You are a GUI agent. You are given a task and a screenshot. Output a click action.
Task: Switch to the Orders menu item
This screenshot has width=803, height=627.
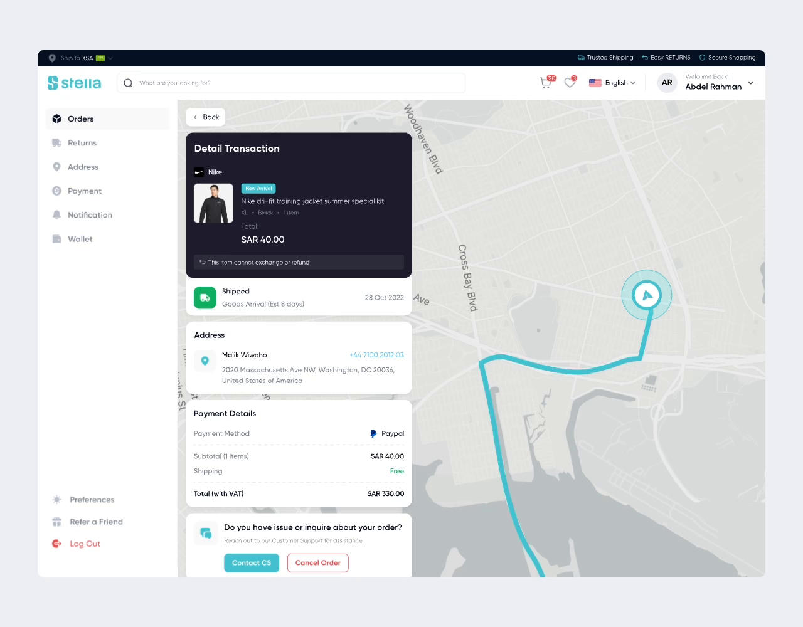[x=80, y=119]
